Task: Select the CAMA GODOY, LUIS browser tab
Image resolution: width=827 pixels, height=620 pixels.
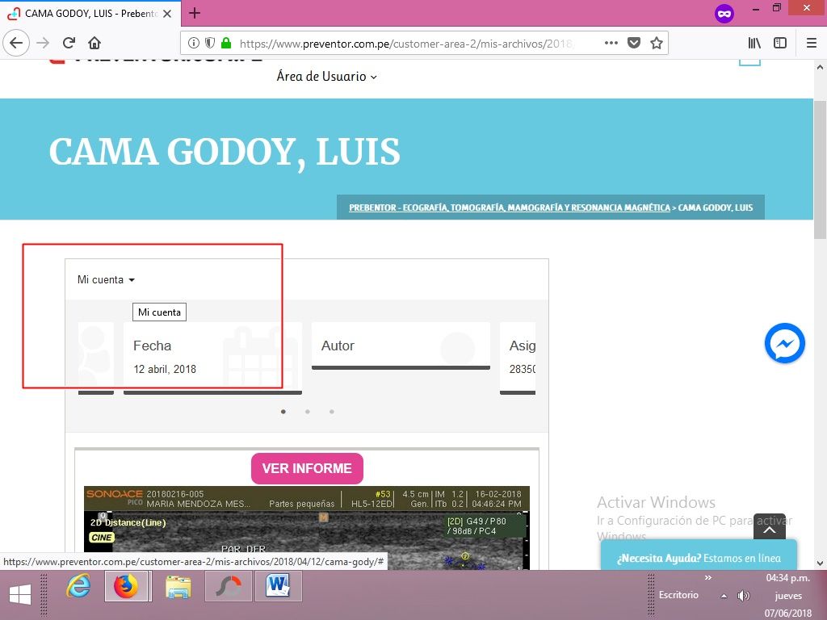Action: 90,14
